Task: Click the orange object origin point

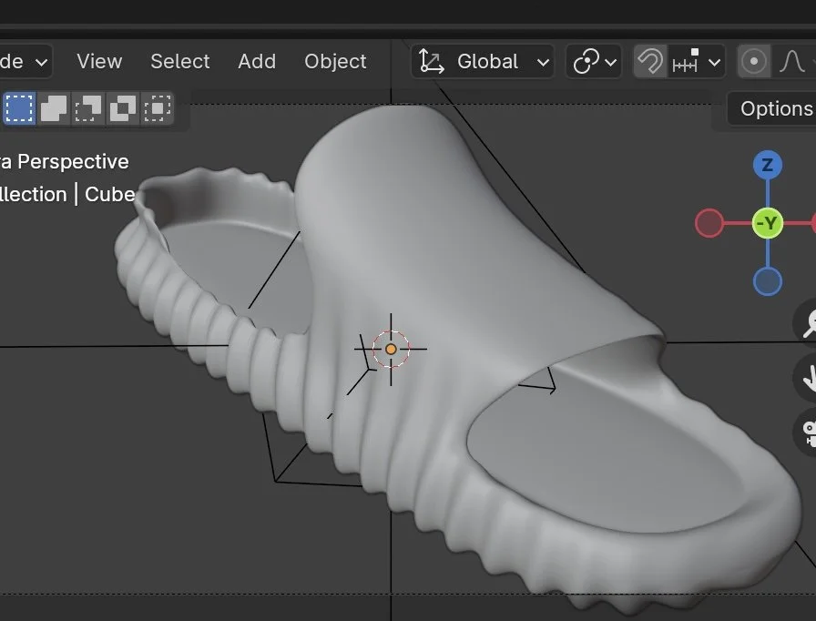Action: (x=391, y=349)
